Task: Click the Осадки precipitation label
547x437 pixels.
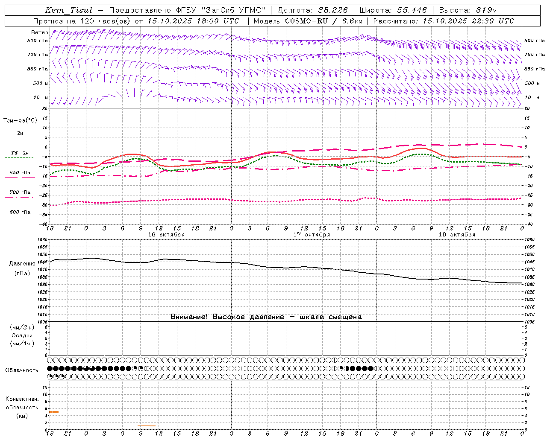Action: point(22,335)
